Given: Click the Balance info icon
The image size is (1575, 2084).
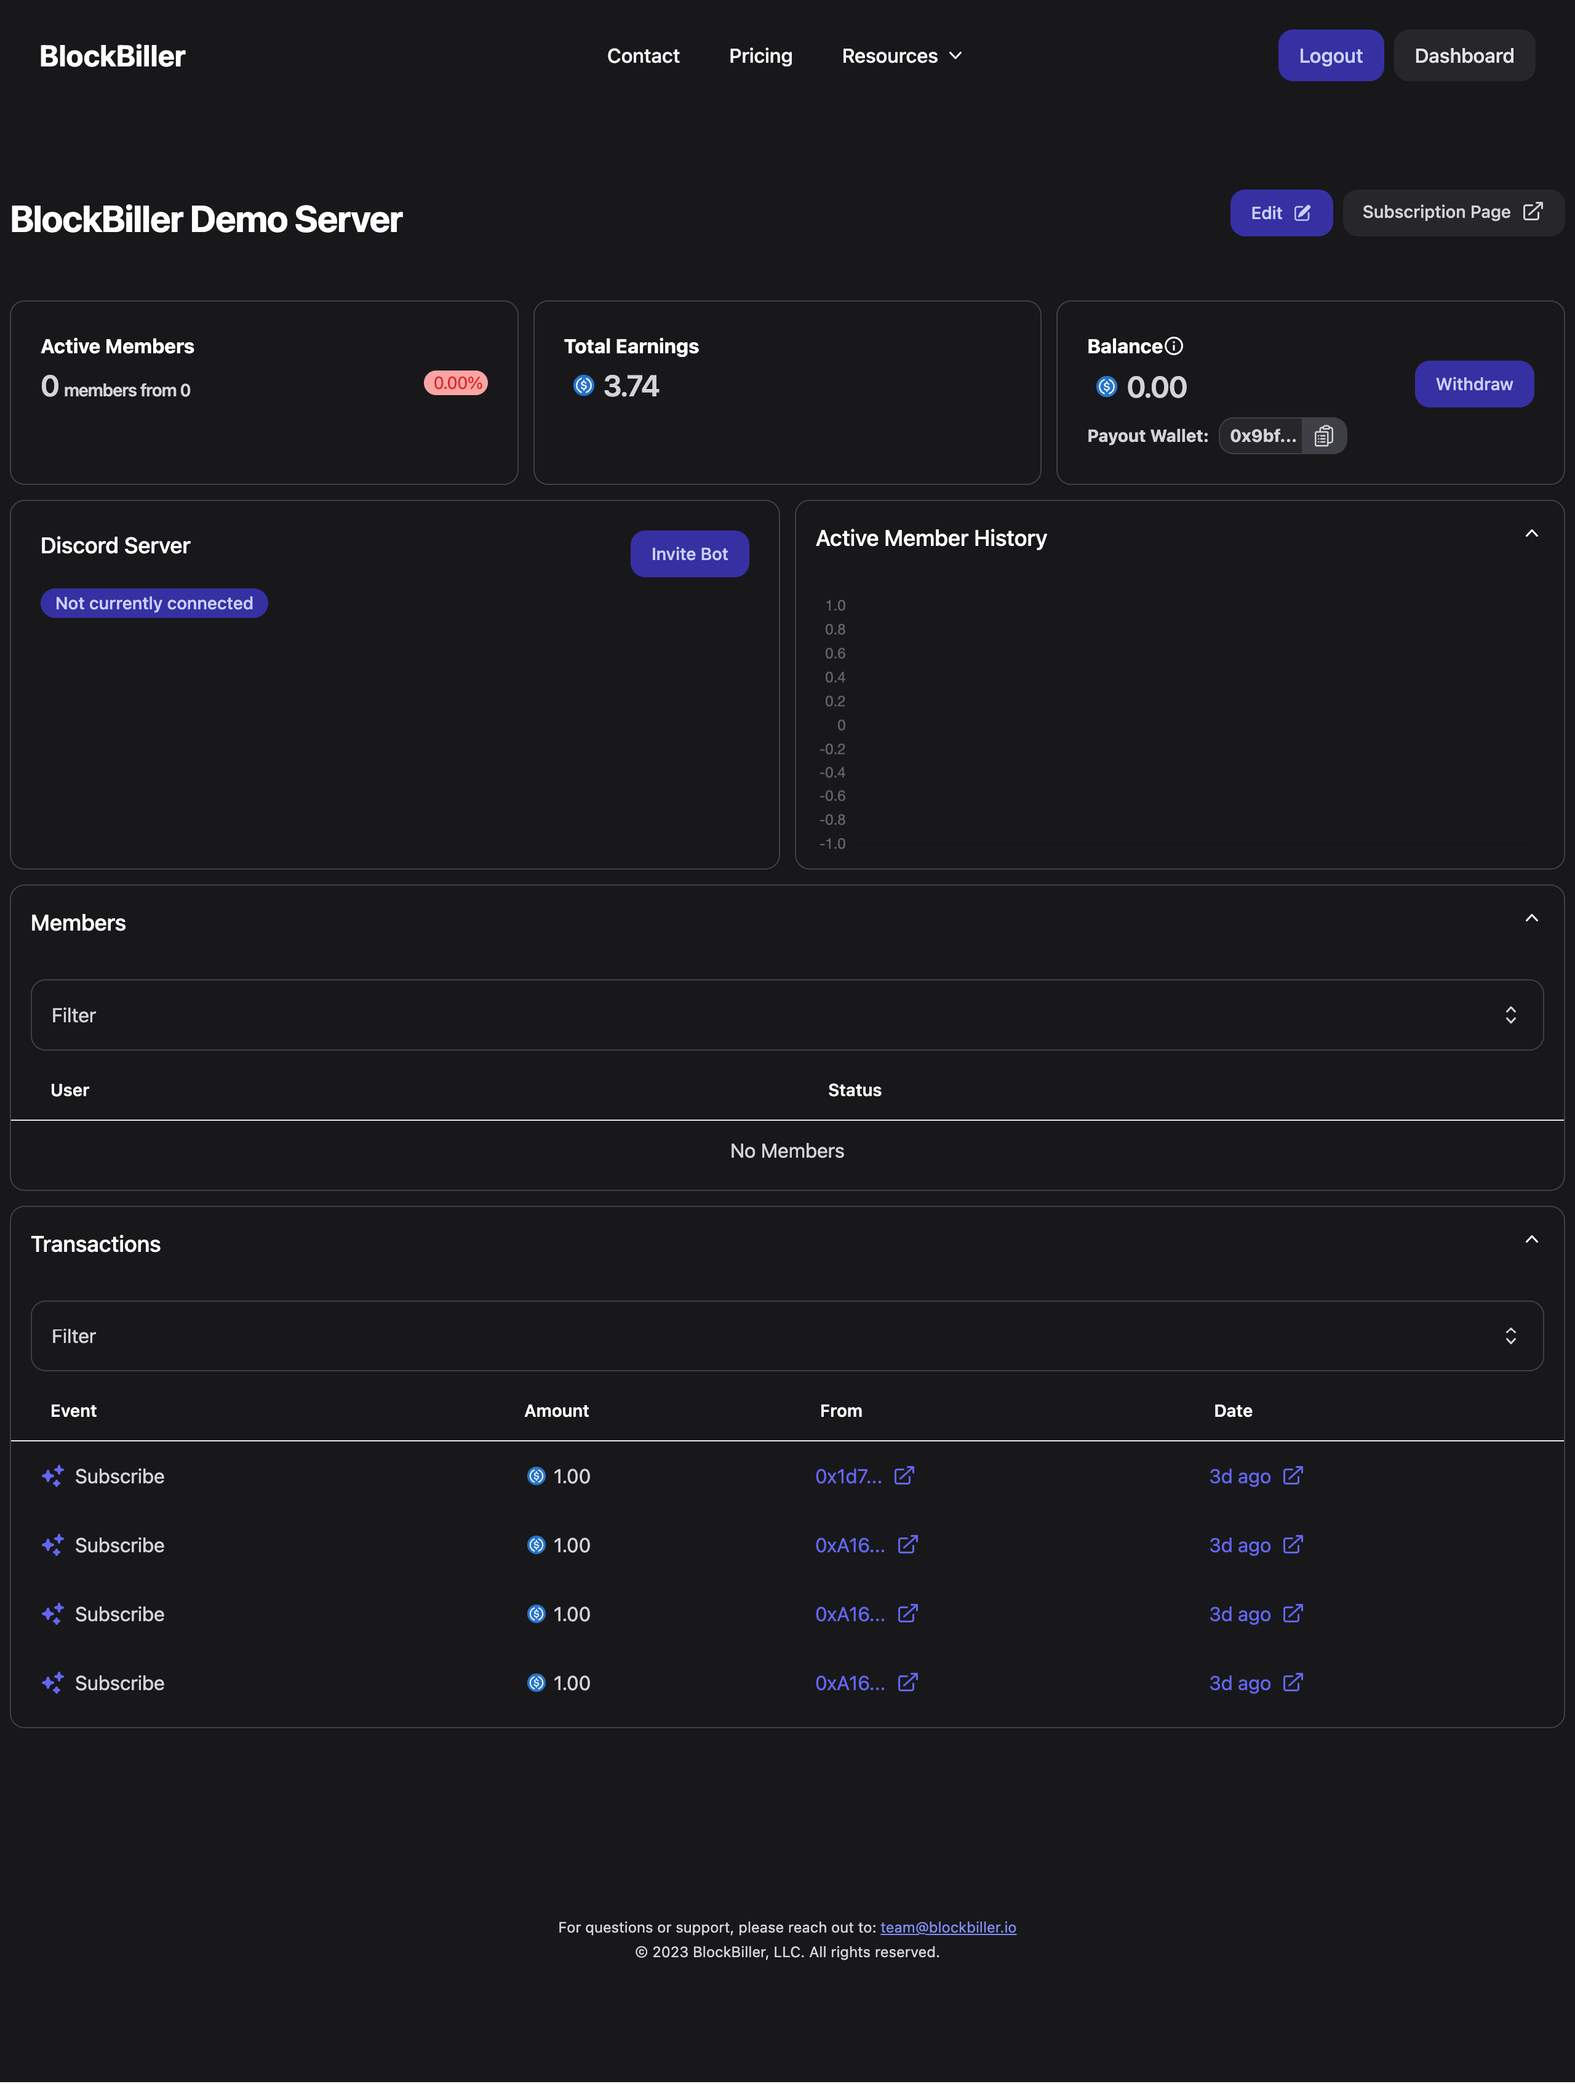Looking at the screenshot, I should (1174, 346).
